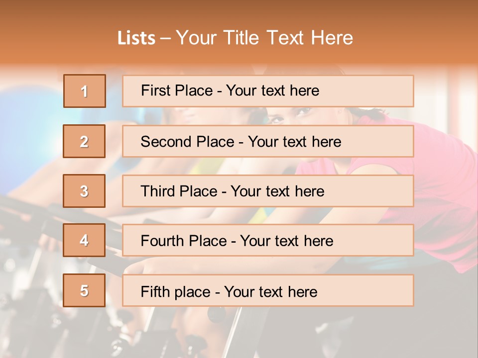Select the number 4 box
Viewport: 478px width, 358px height.
click(x=84, y=240)
